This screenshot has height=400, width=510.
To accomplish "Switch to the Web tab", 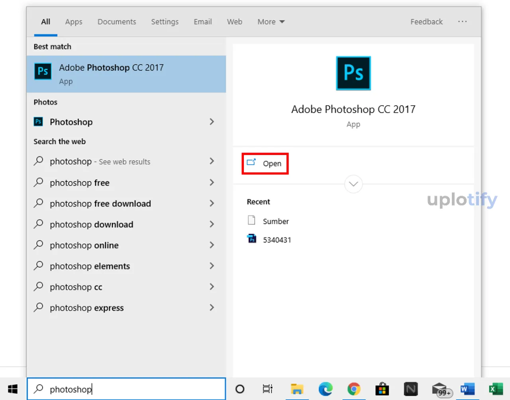I will tap(235, 22).
